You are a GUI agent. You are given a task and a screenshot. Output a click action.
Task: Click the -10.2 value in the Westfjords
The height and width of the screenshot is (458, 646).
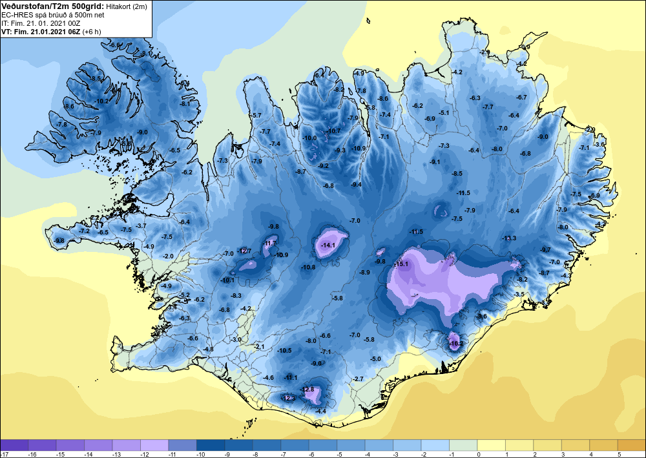pyautogui.click(x=101, y=101)
